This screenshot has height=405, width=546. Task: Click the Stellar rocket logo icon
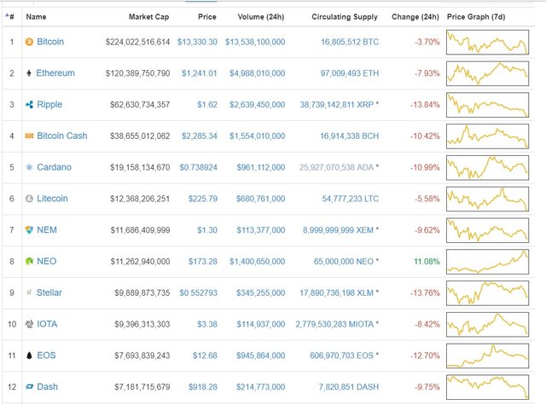29,292
